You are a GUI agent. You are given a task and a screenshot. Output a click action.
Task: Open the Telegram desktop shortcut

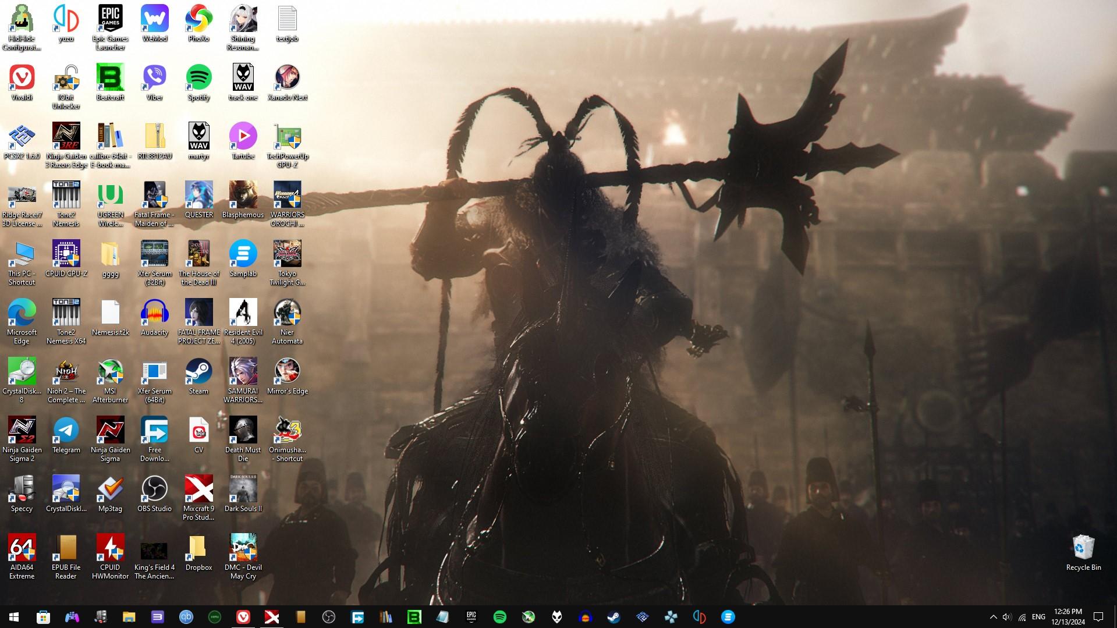click(x=66, y=431)
